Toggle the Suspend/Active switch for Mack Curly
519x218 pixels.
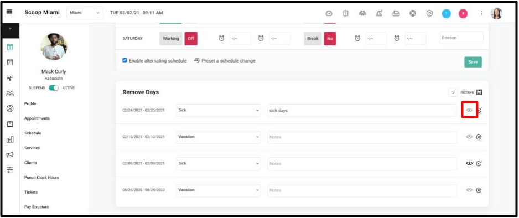[x=54, y=88]
